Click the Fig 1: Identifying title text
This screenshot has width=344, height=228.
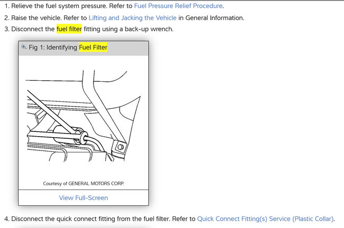coord(53,47)
